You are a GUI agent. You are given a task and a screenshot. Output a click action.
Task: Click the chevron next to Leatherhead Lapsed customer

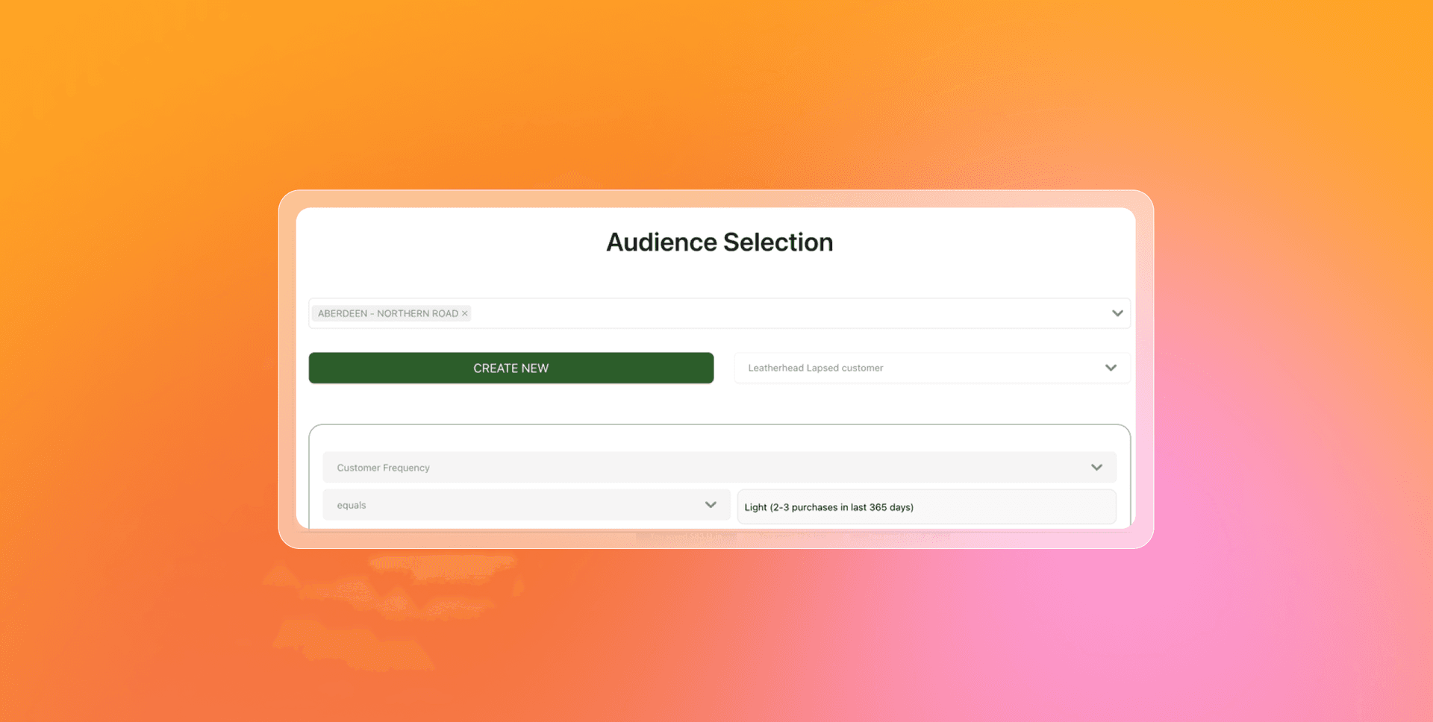tap(1110, 368)
